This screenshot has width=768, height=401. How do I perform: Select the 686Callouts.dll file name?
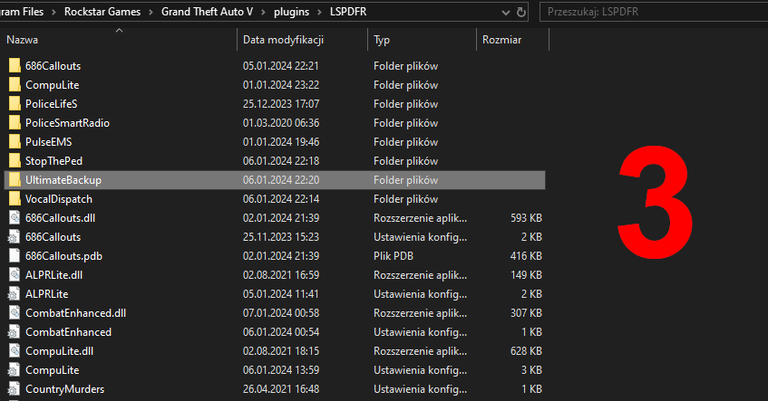pos(60,218)
